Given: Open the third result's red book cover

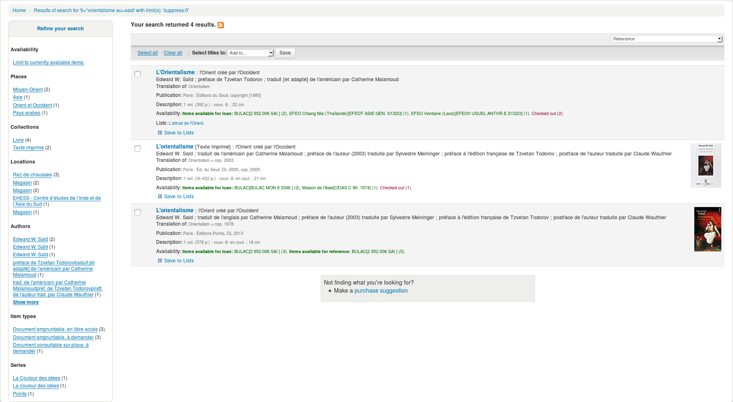Looking at the screenshot, I should coord(707,229).
